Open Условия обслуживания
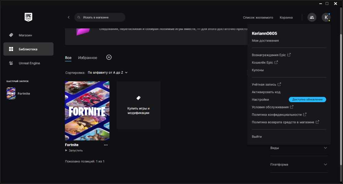This screenshot has height=184, width=343. pyautogui.click(x=270, y=107)
